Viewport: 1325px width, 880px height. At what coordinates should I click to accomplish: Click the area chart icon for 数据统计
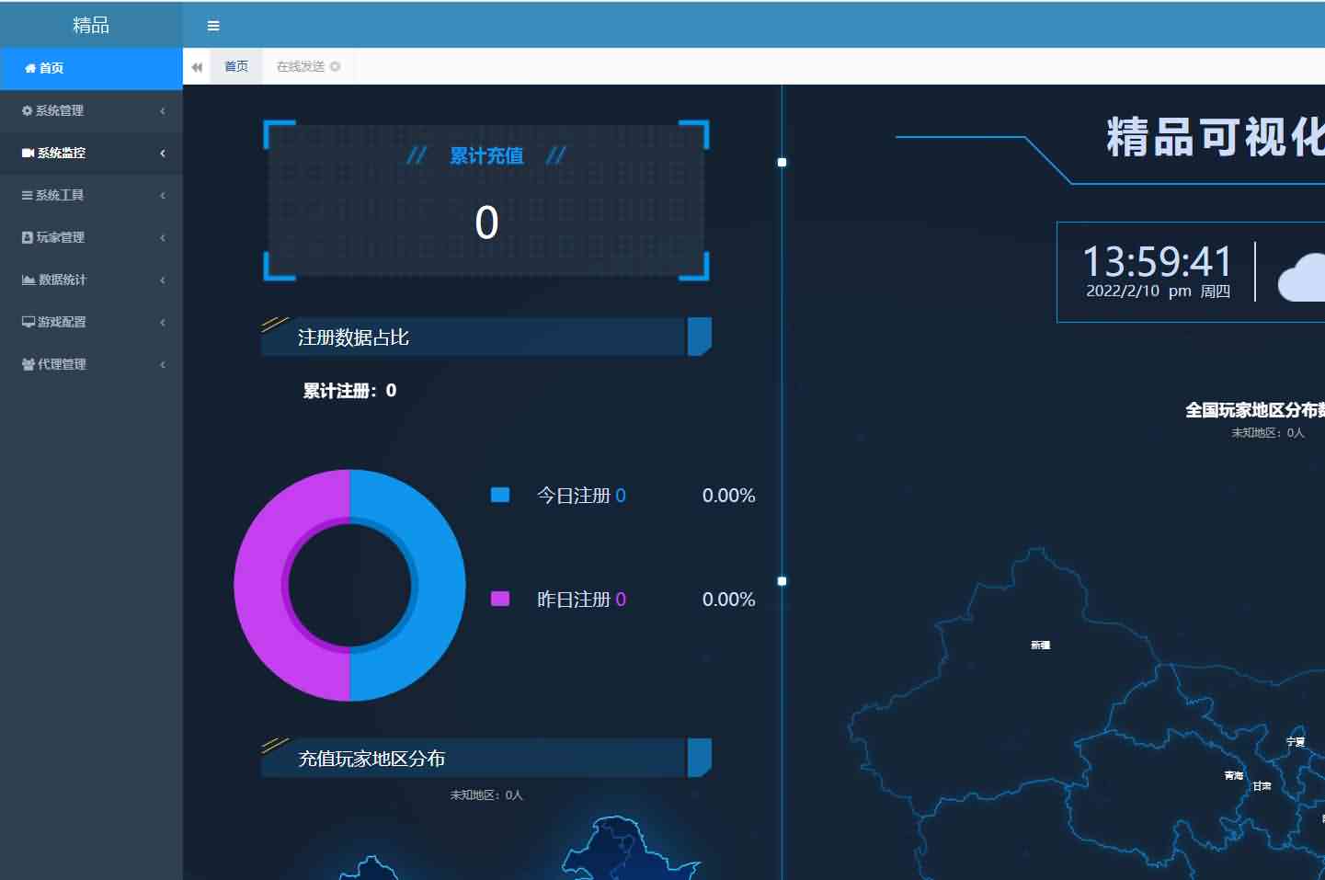pos(29,280)
